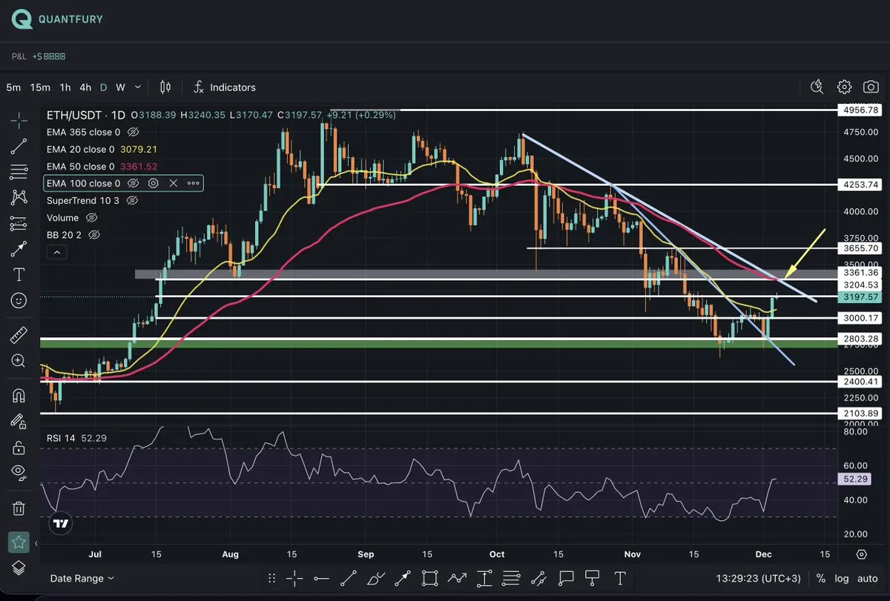Open the Indicators menu
The height and width of the screenshot is (601, 890).
tap(225, 87)
